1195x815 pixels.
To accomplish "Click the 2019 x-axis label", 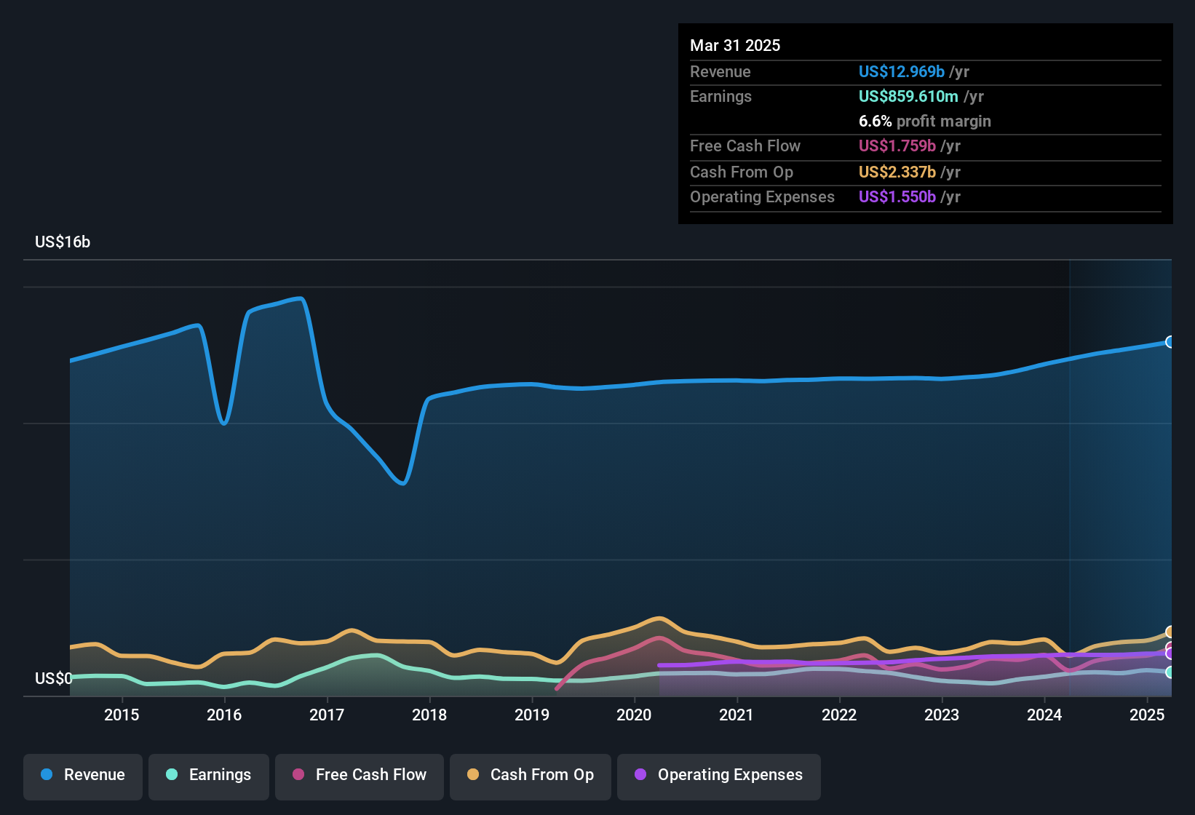I will pyautogui.click(x=532, y=715).
